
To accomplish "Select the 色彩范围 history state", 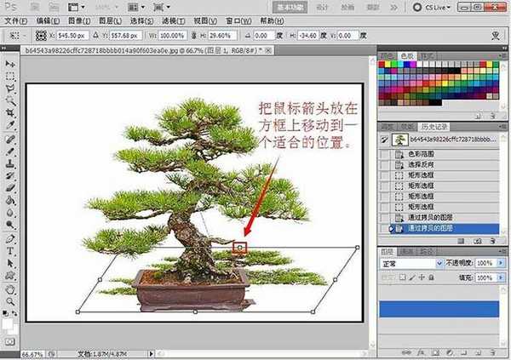I will pyautogui.click(x=439, y=154).
